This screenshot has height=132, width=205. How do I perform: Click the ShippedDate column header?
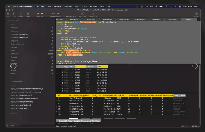click(x=69, y=67)
